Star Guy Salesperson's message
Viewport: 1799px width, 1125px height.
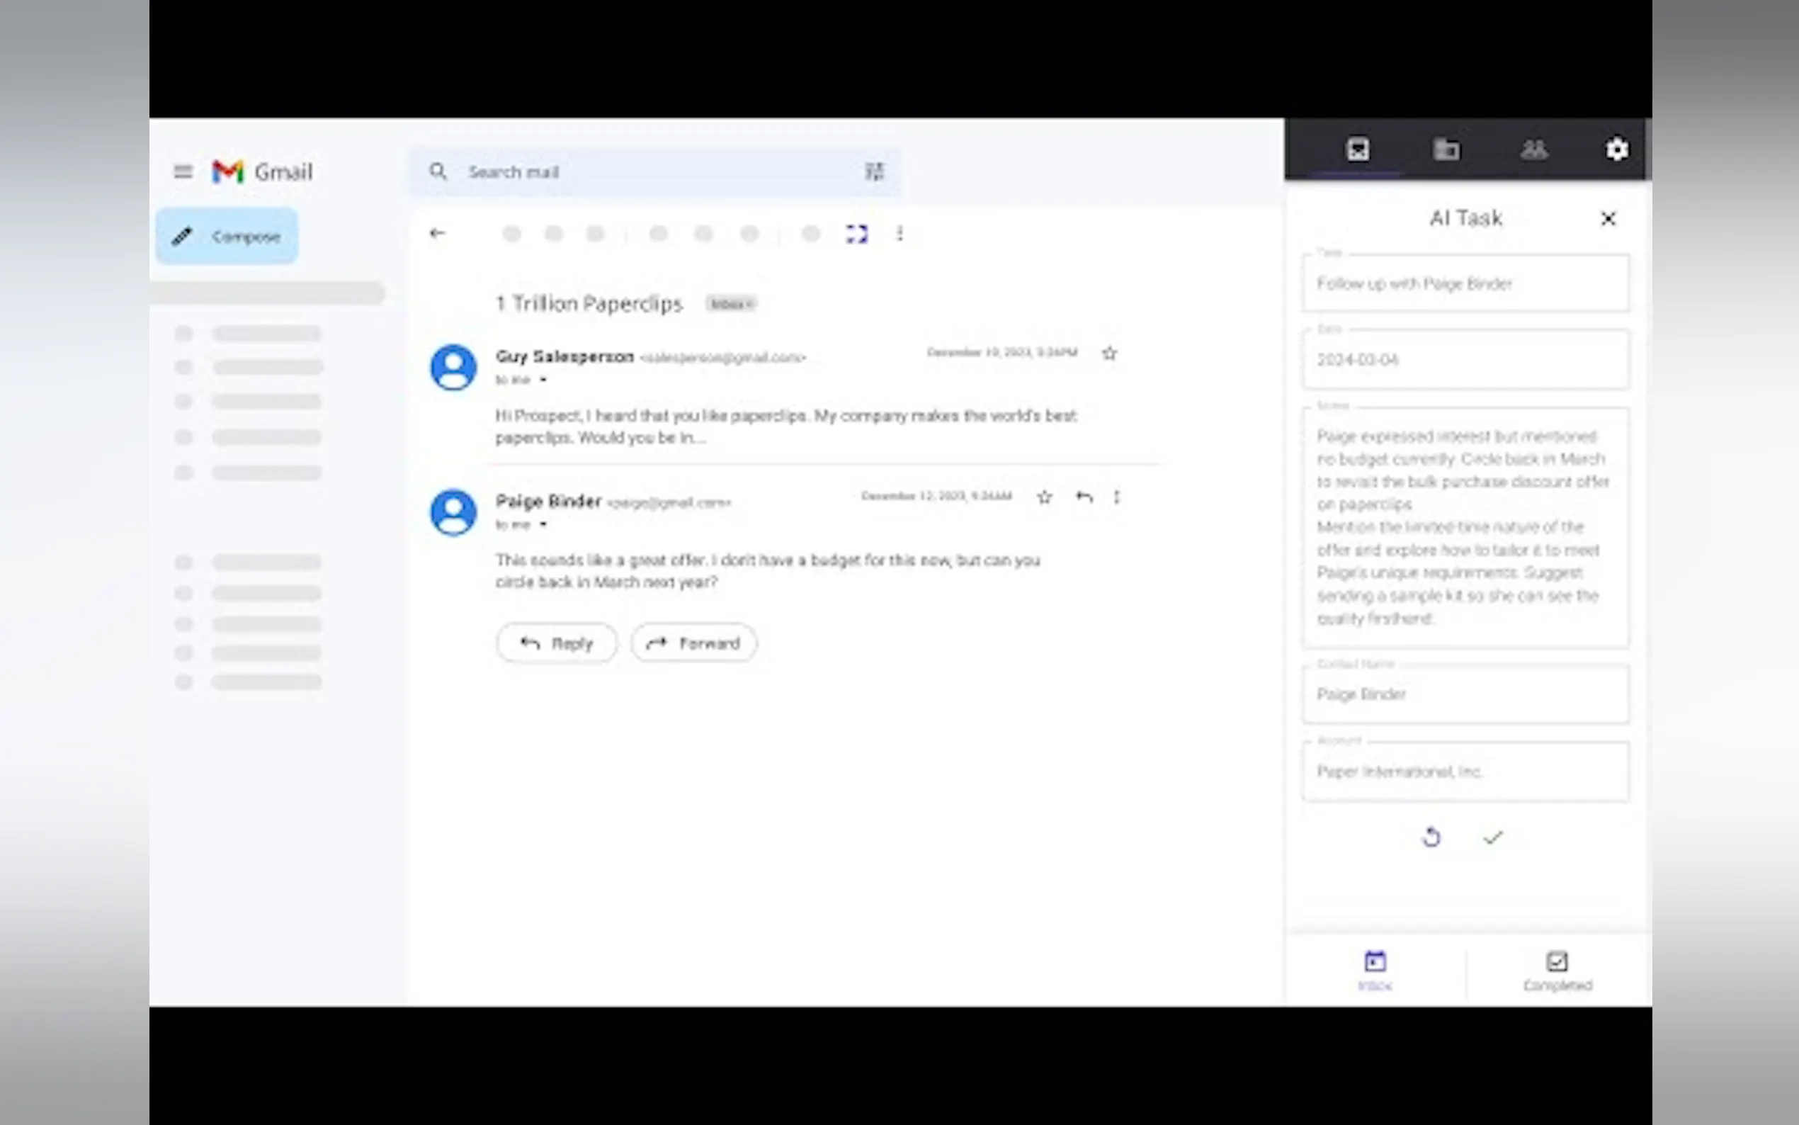(x=1109, y=354)
